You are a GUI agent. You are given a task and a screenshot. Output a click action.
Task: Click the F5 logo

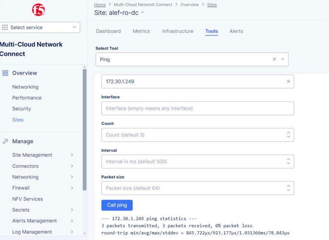[38, 9]
